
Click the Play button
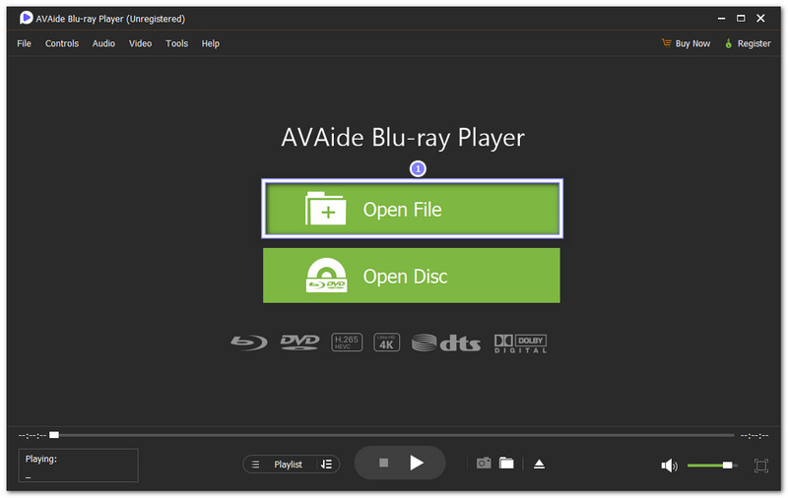coord(417,463)
